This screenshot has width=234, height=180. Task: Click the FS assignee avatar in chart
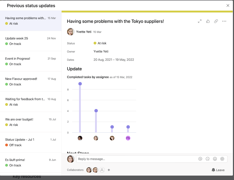tap(128, 138)
